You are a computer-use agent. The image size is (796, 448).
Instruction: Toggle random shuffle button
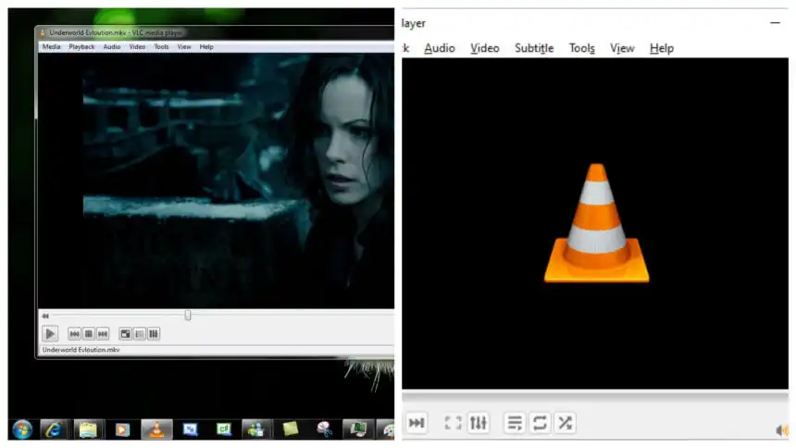pyautogui.click(x=565, y=423)
